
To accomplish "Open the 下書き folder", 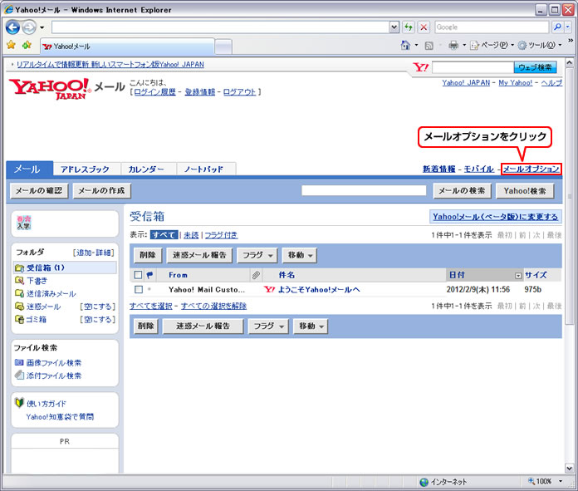I will pos(37,281).
